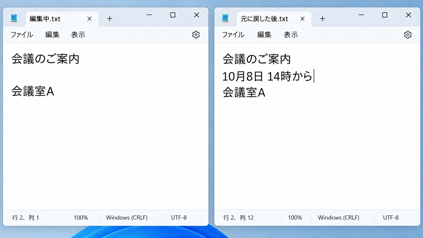The image size is (423, 238).
Task: Click 行 2、列 1 status in left window
Action: click(x=26, y=218)
